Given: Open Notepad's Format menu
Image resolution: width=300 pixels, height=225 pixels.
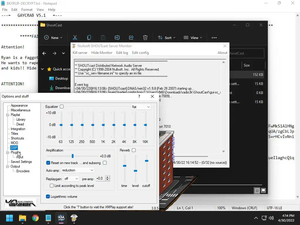Looking at the screenshot, I should click(27, 10).
